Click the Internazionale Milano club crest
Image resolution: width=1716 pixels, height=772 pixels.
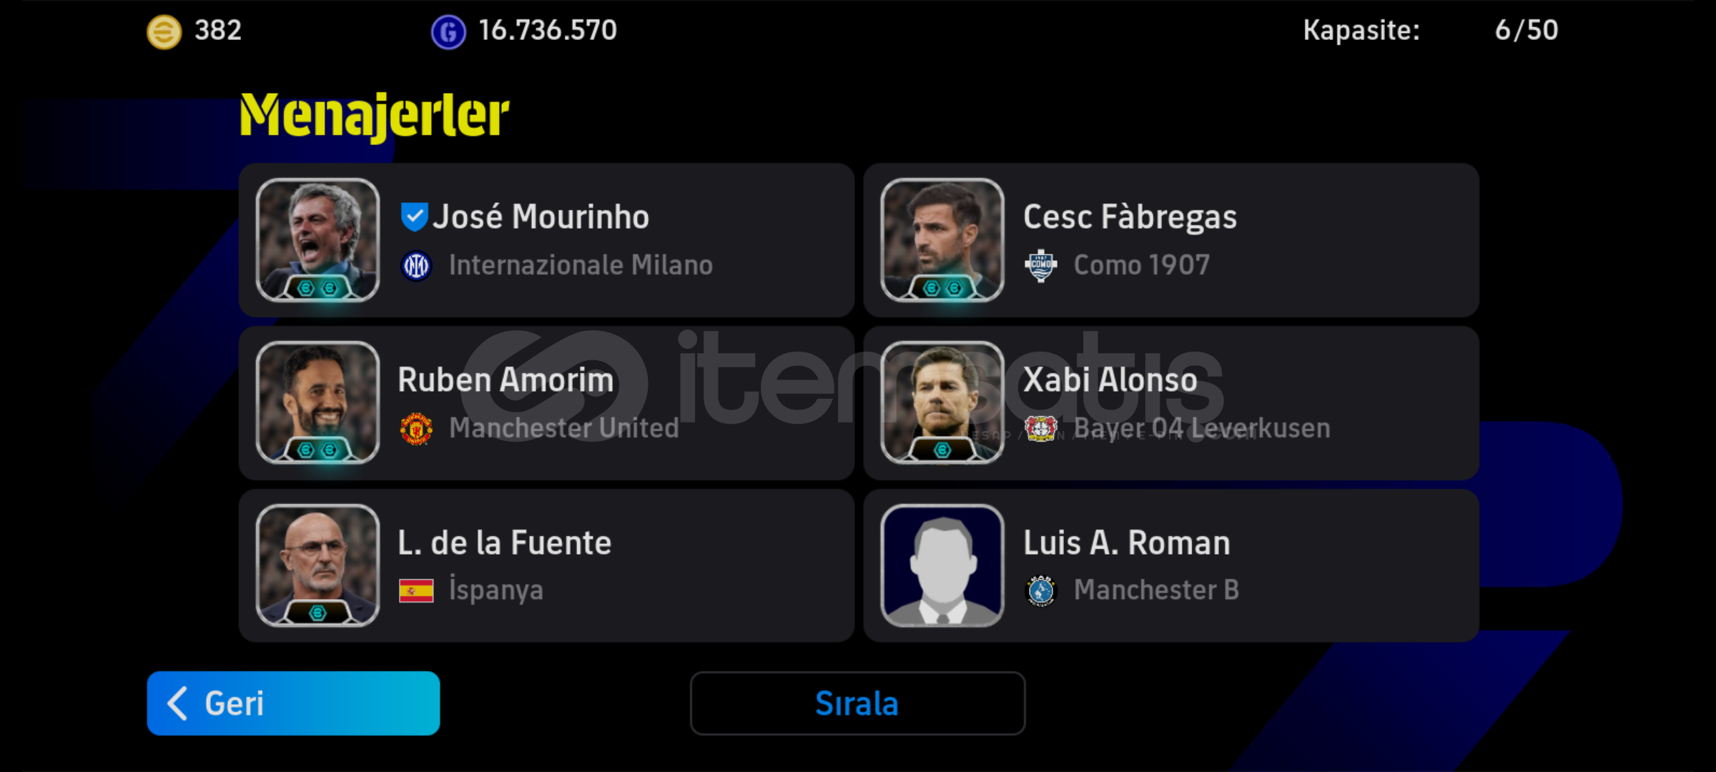click(416, 267)
